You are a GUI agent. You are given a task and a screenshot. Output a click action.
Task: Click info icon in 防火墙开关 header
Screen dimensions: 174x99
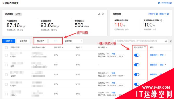point(145,47)
